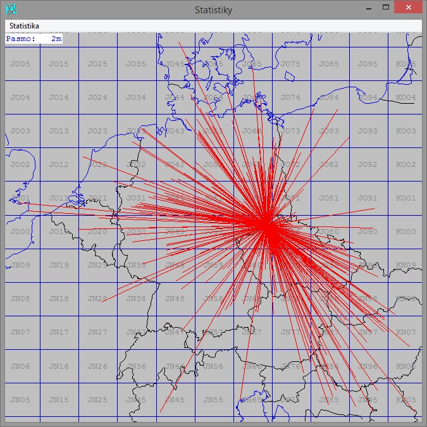Click the KN07 locator label
The height and width of the screenshot is (427, 427).
[x=406, y=332]
